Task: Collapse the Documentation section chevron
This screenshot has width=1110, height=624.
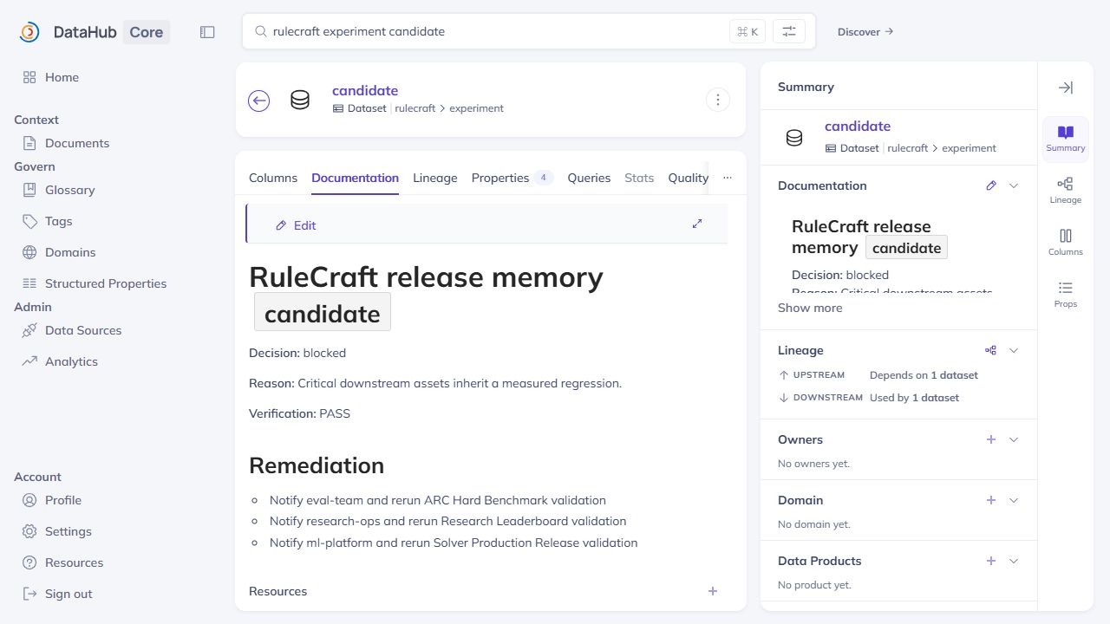Action: (1014, 185)
